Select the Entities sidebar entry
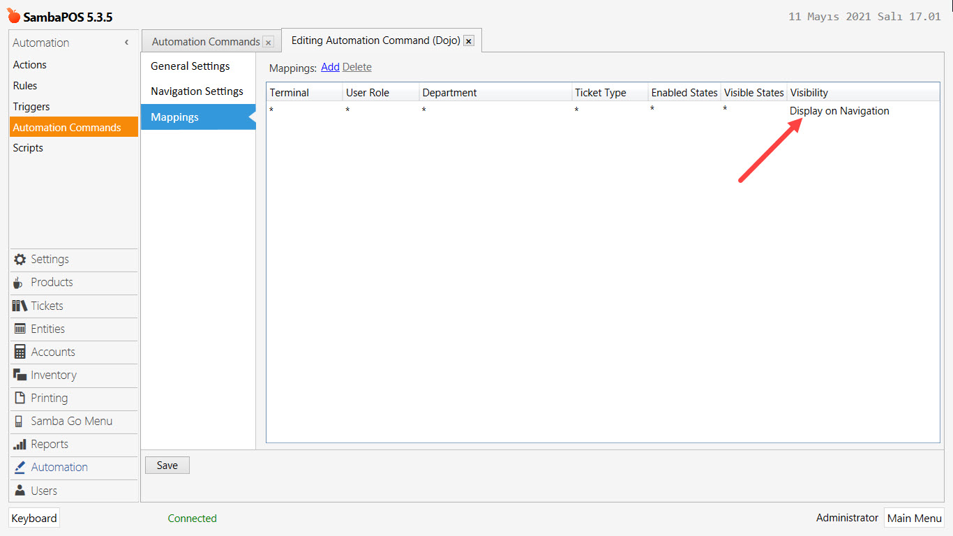The height and width of the screenshot is (536, 953). (x=47, y=329)
